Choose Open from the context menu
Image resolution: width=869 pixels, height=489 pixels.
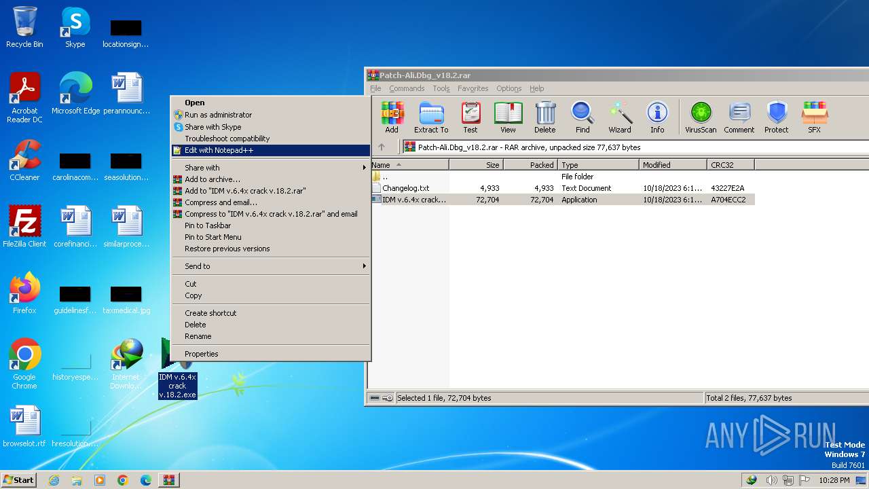click(x=270, y=103)
